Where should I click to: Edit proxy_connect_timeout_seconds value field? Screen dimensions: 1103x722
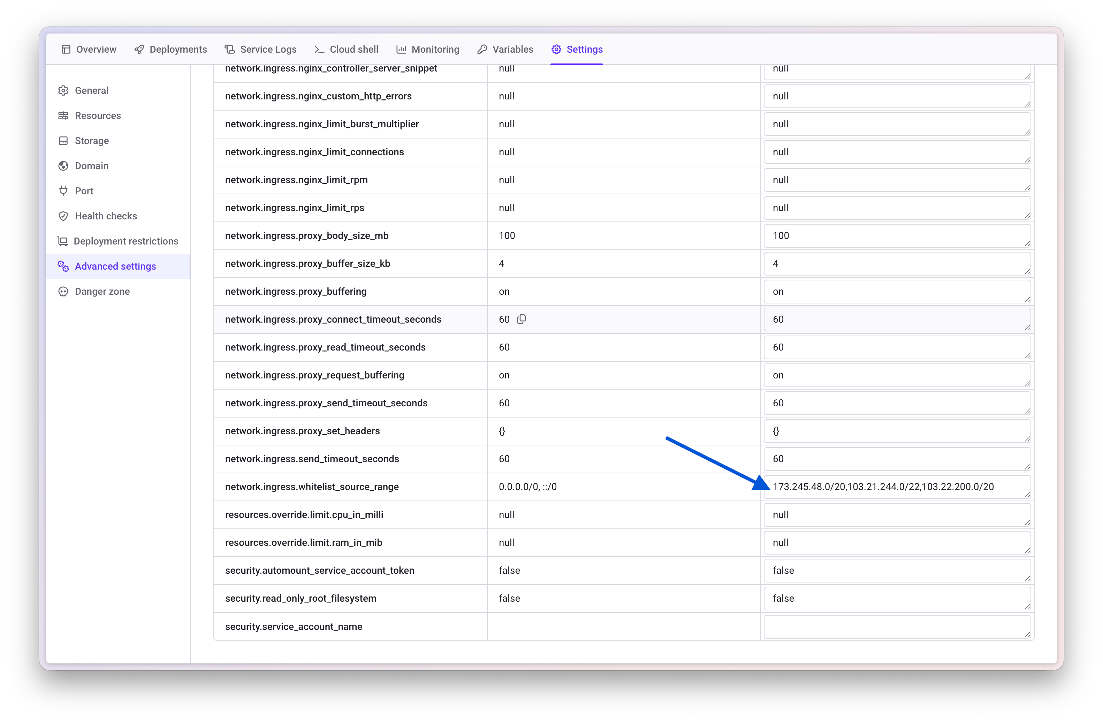click(x=897, y=319)
